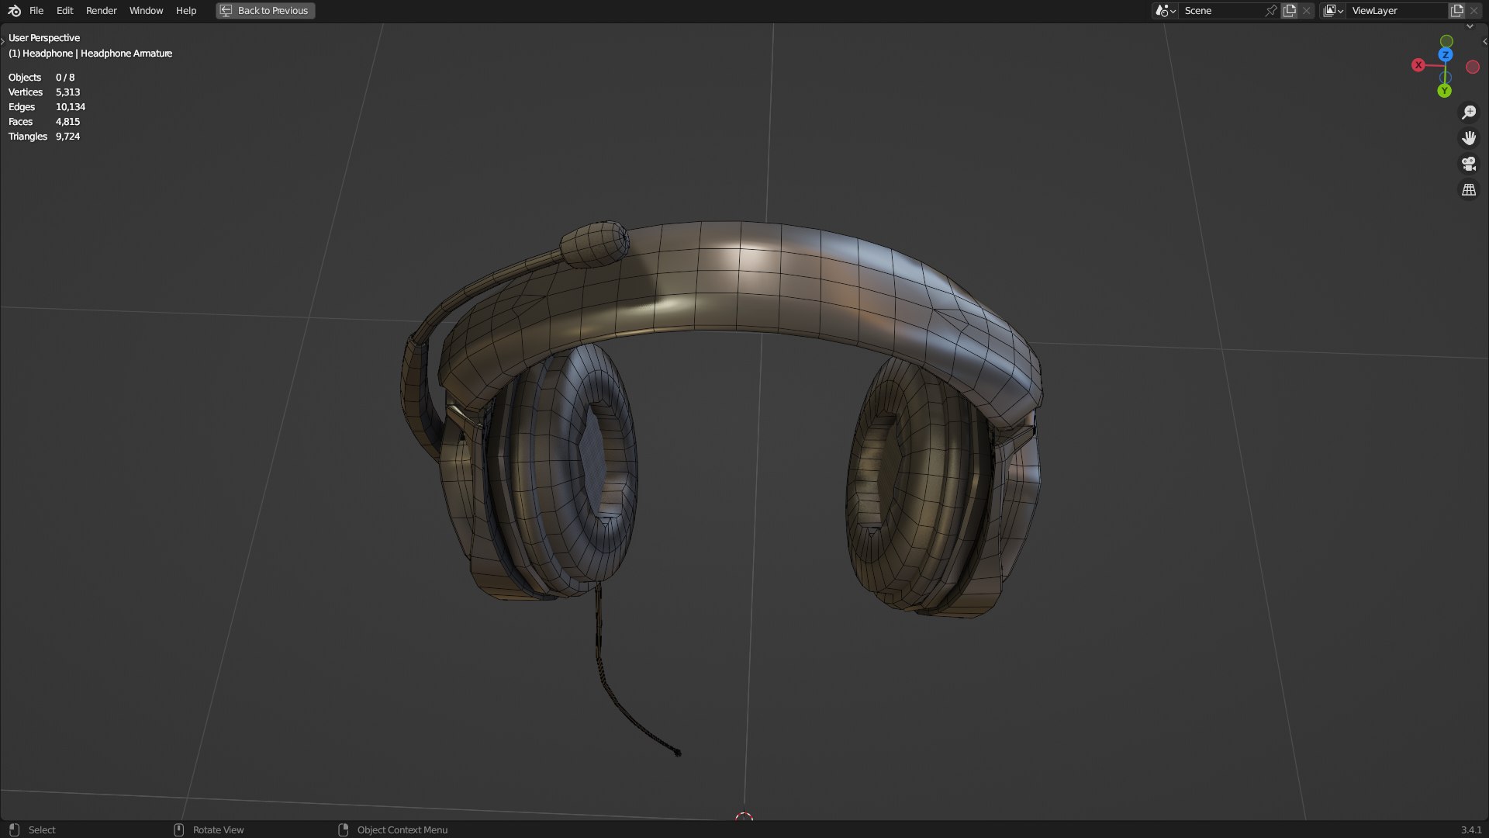Open the view layer browse dropdown

point(1333,11)
